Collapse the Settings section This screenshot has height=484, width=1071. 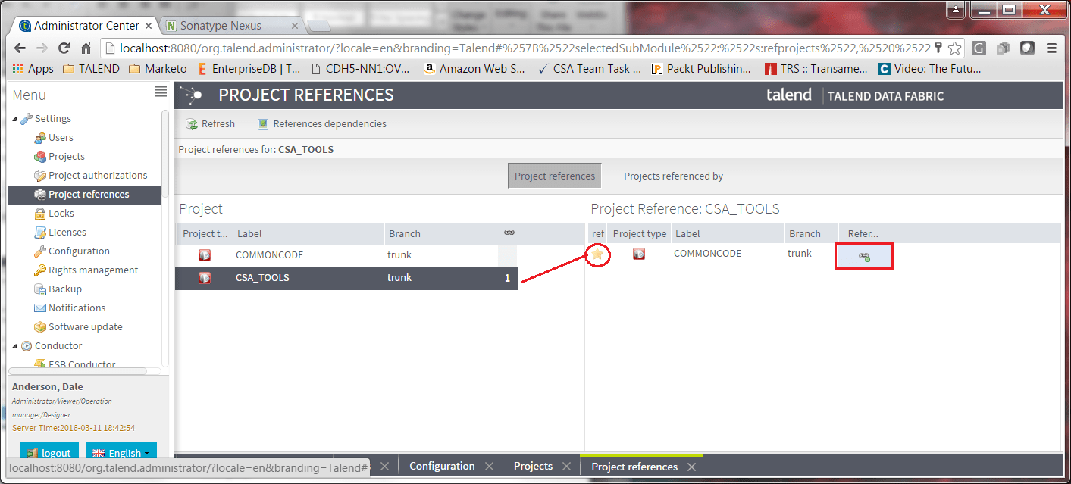[15, 118]
